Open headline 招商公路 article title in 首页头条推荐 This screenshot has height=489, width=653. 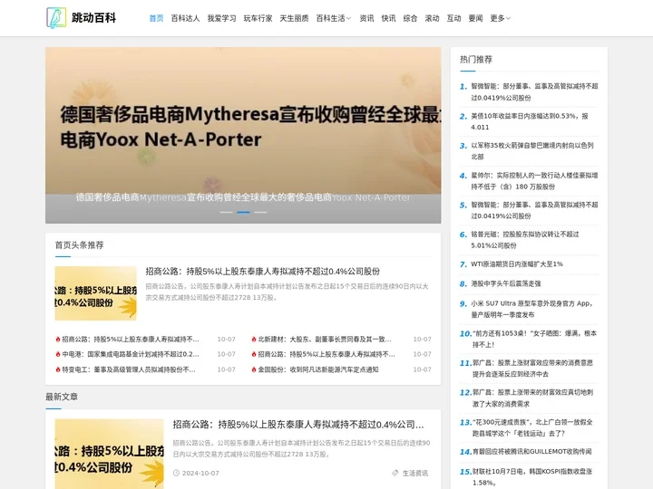(263, 272)
